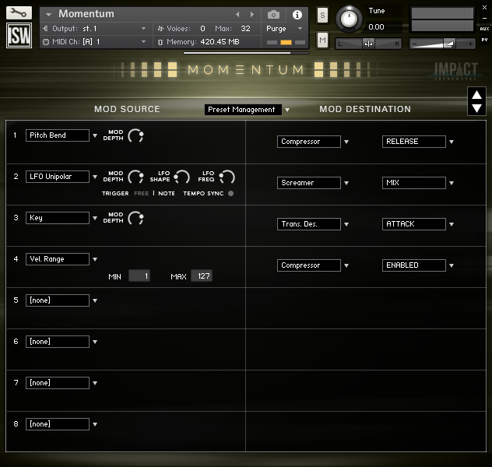Set LFO trigger to NOTE
The image size is (492, 467).
(x=167, y=194)
